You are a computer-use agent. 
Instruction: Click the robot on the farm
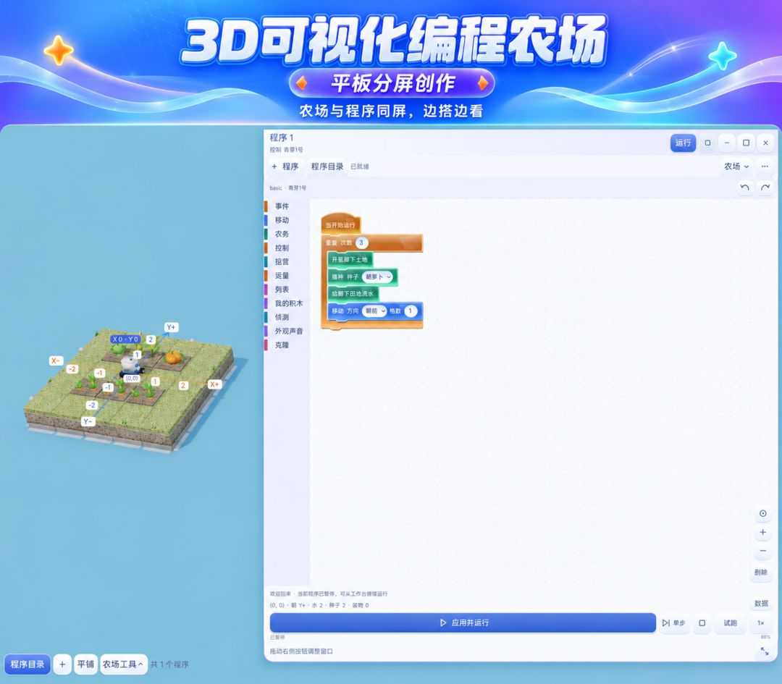(132, 366)
